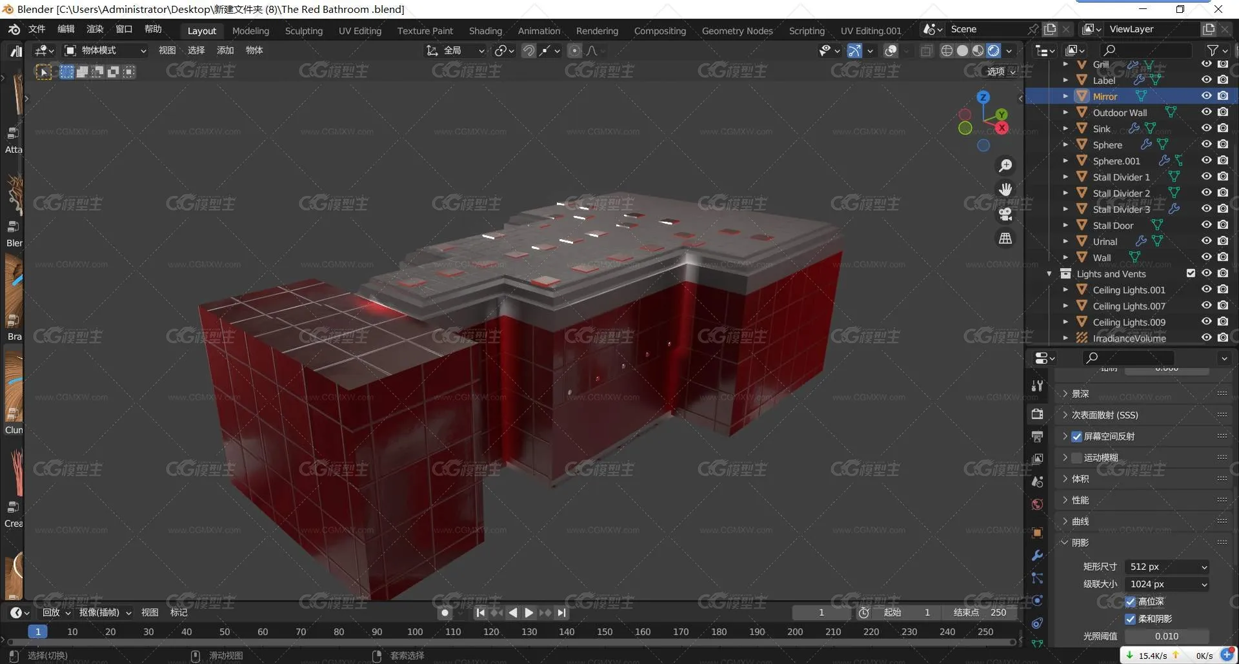Click the new scene icon beside Scene

1051,29
